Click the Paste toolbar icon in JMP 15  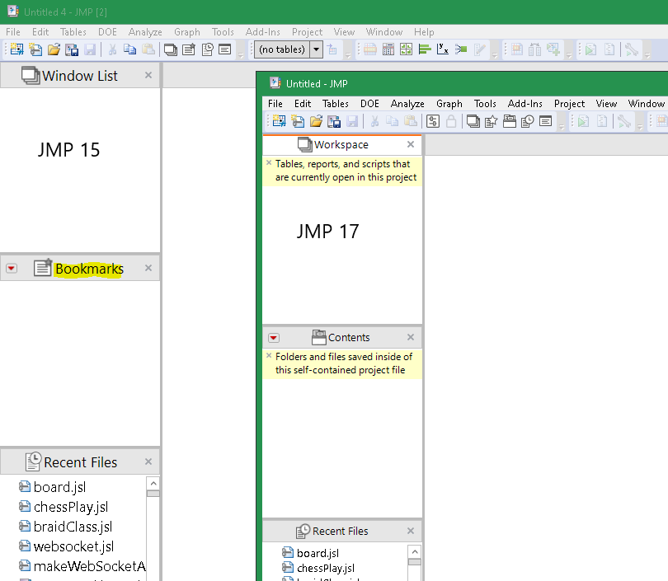tap(149, 49)
